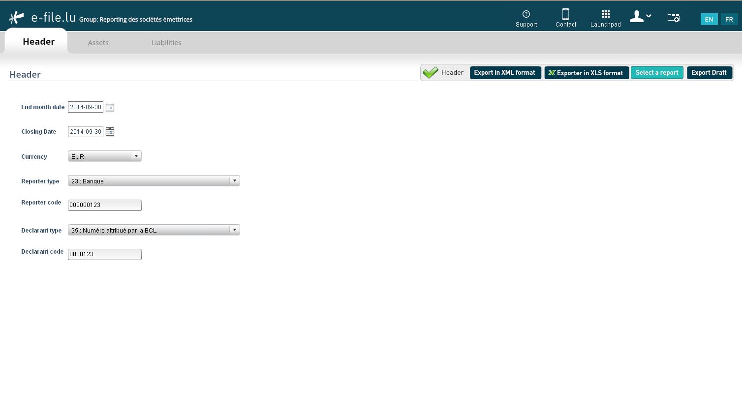
Task: Click the Closing Date field
Action: click(86, 132)
